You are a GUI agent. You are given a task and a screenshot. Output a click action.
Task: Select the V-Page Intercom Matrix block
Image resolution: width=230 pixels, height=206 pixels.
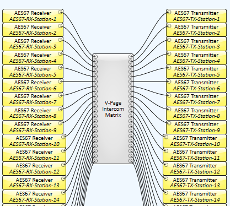tap(113, 109)
